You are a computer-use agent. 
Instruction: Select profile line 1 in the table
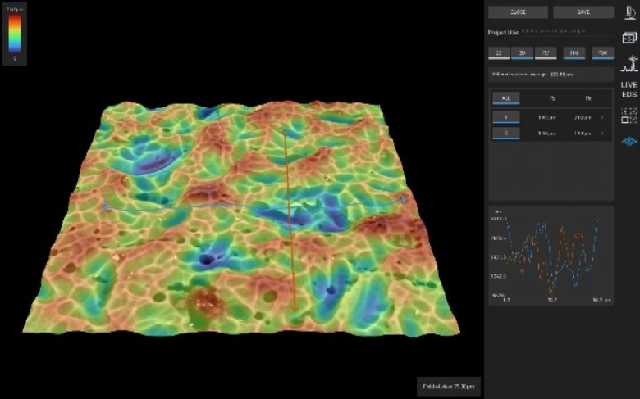point(505,118)
